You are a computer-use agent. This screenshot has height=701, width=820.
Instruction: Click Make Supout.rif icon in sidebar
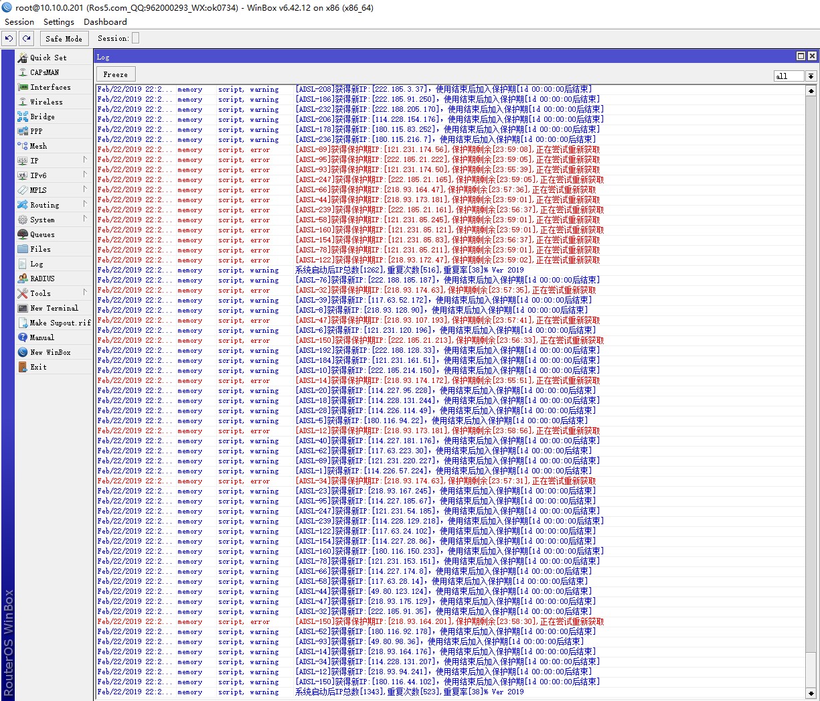tap(23, 323)
